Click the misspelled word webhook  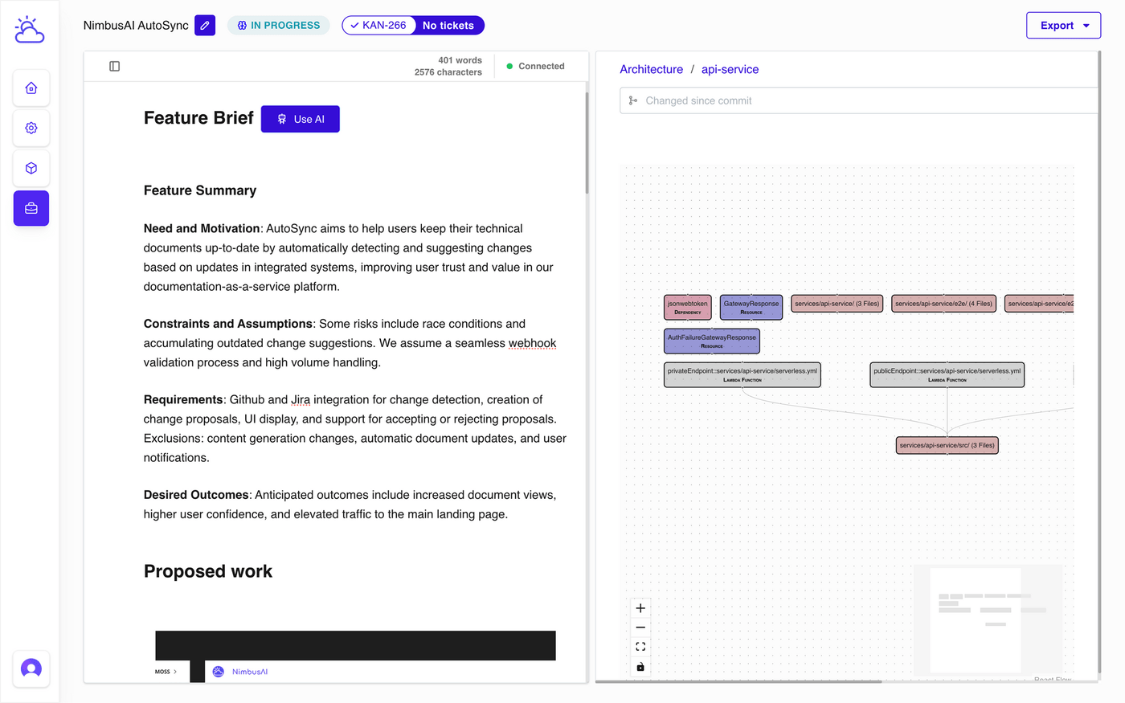point(532,343)
